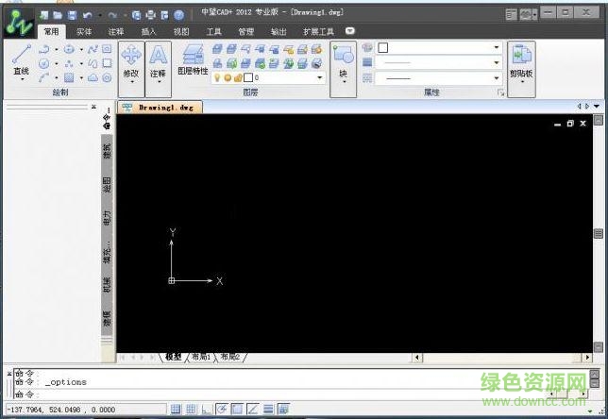Open 图层特性 layer properties manager
608x419 pixels.
(194, 59)
